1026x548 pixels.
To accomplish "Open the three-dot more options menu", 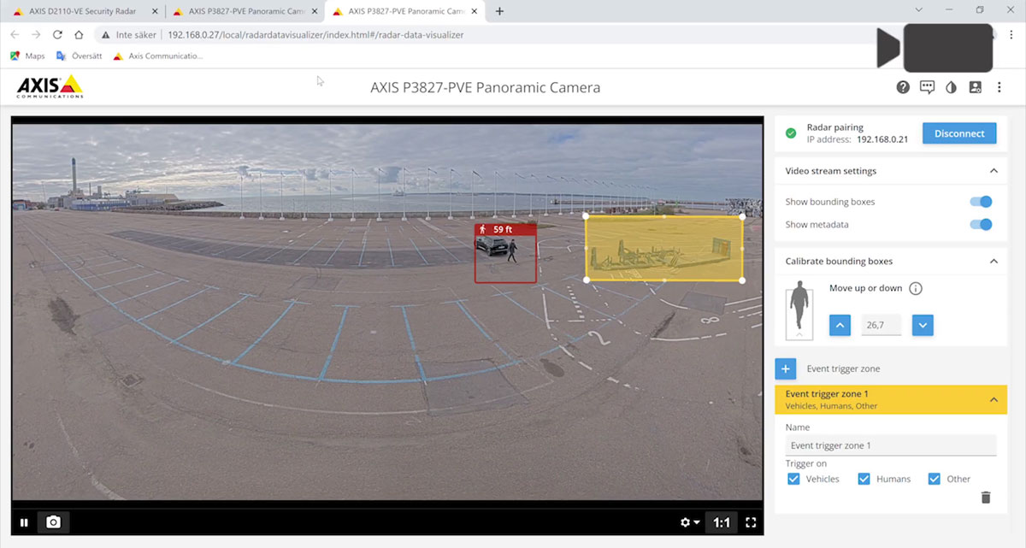I will (999, 87).
